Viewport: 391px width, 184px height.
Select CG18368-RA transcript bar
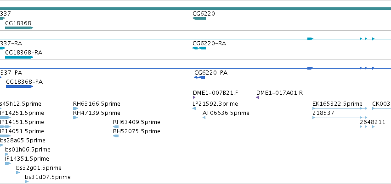click(19, 57)
